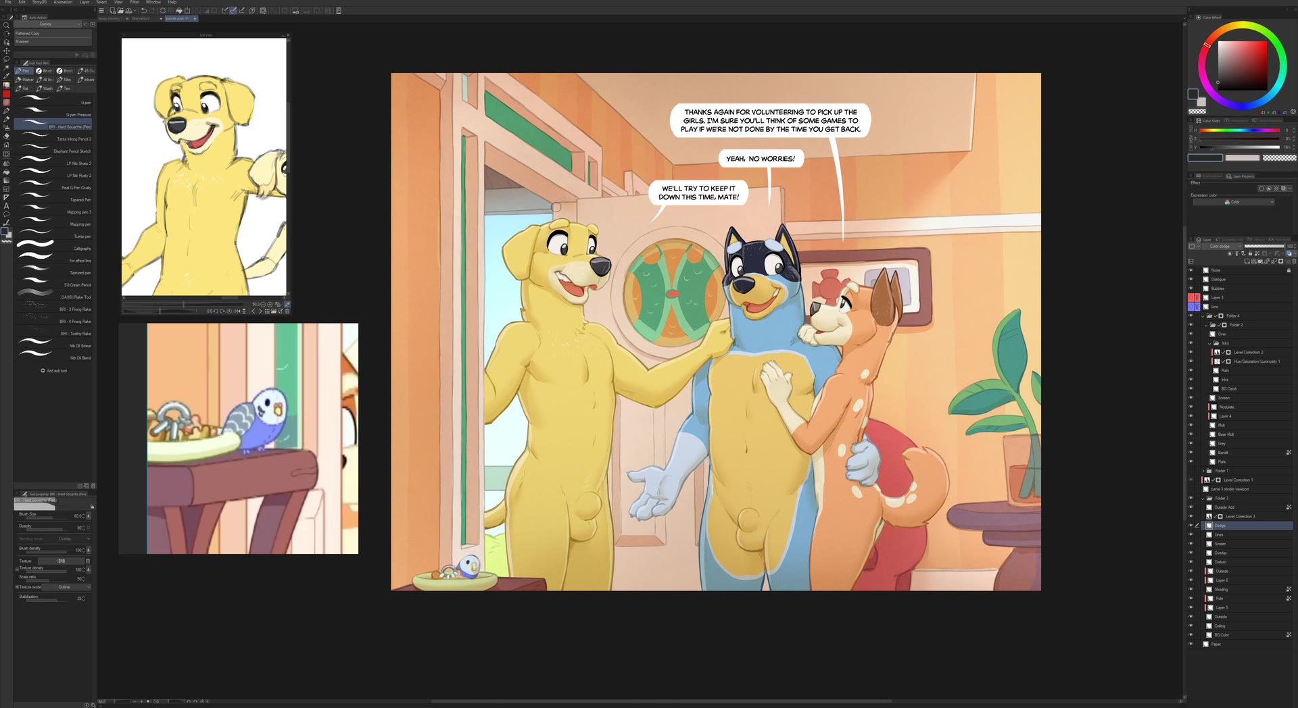This screenshot has height=708, width=1298.
Task: Open the Color dodge blending mode dropdown
Action: point(1222,246)
